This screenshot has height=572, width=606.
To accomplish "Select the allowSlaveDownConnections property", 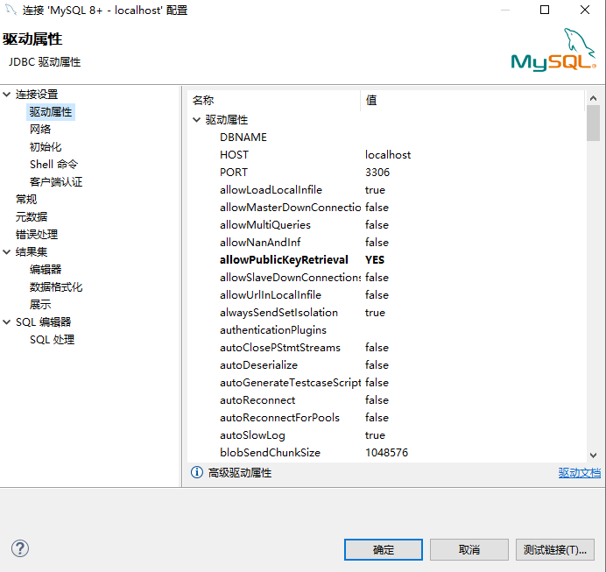I will (290, 278).
